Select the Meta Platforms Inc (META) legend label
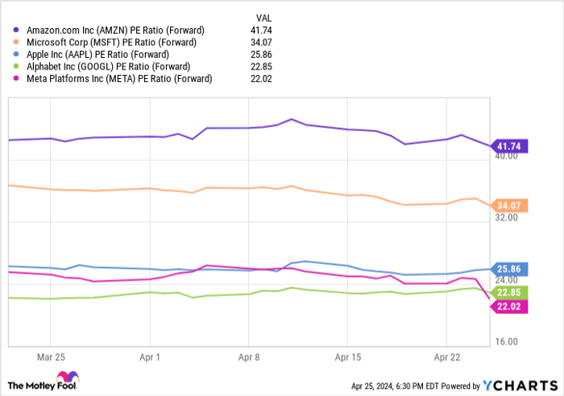This screenshot has height=396, width=564. coord(118,78)
